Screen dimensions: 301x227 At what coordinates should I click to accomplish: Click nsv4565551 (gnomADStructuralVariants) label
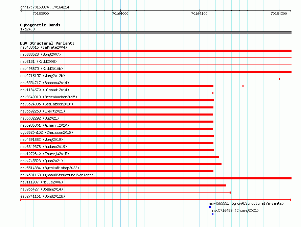(x=246, y=203)
